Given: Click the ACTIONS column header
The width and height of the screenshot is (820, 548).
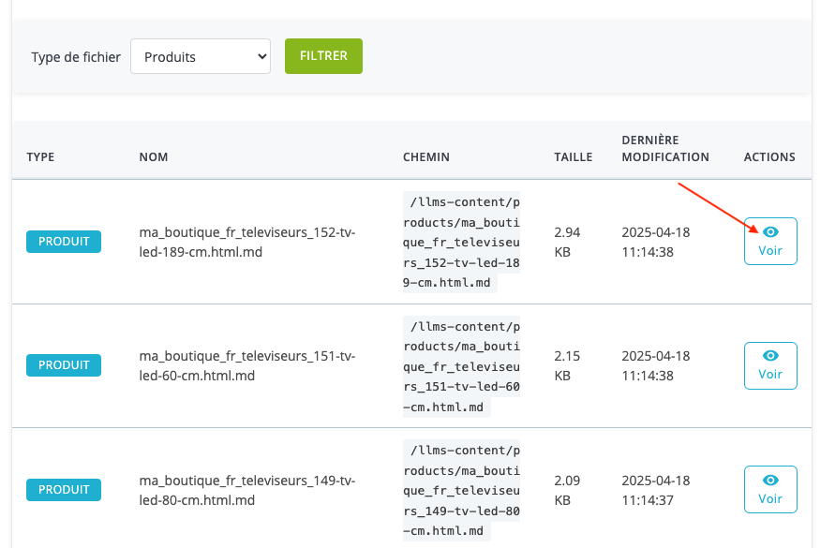Looking at the screenshot, I should pyautogui.click(x=769, y=156).
